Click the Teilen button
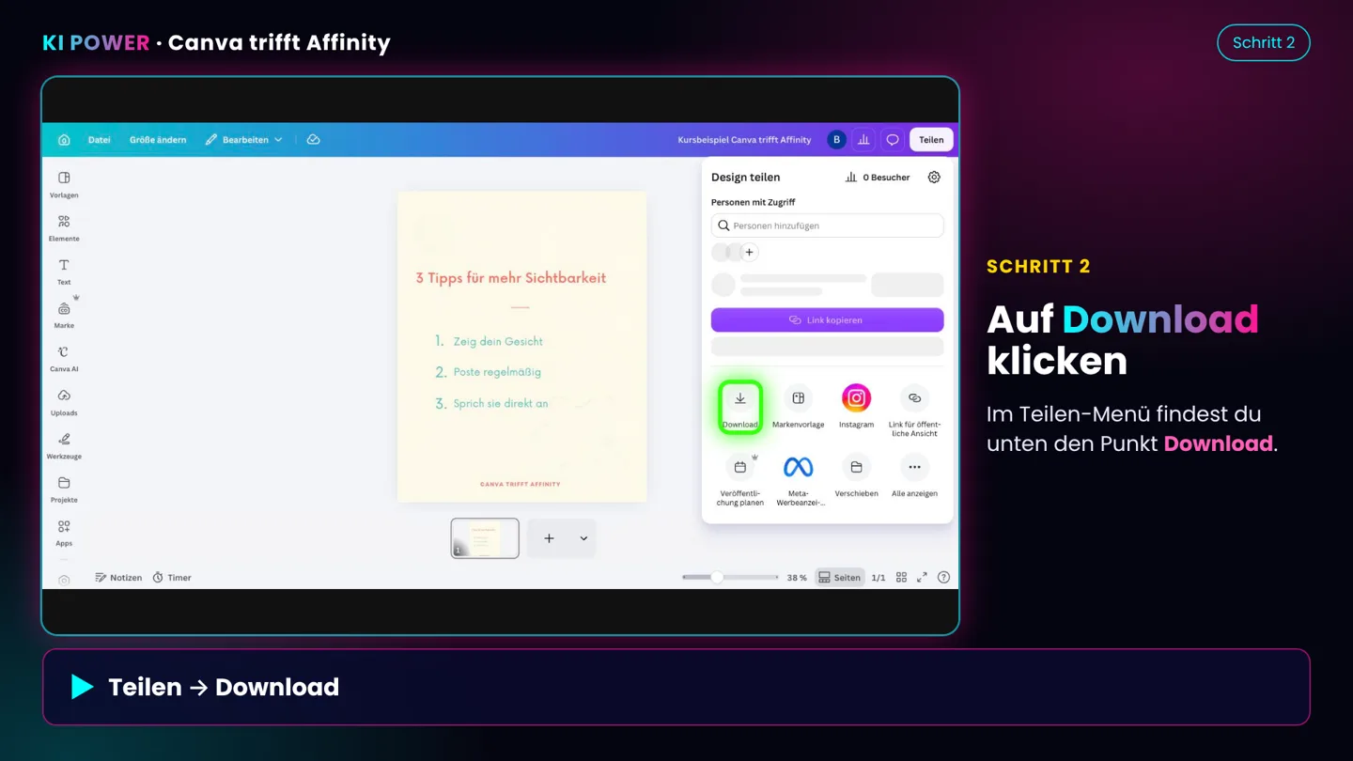 pyautogui.click(x=931, y=140)
